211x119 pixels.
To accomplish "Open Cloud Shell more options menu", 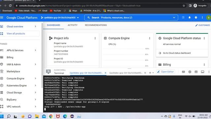I will [209, 72].
